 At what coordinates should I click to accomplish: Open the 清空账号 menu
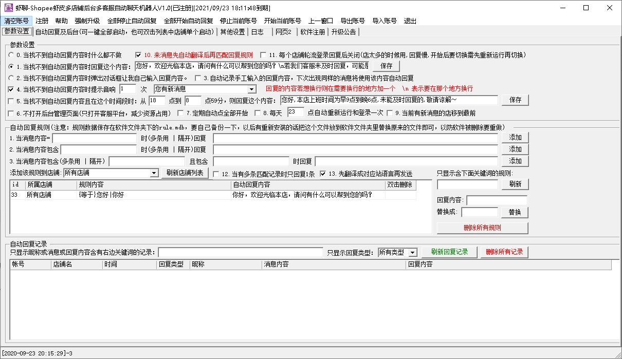[x=16, y=21]
